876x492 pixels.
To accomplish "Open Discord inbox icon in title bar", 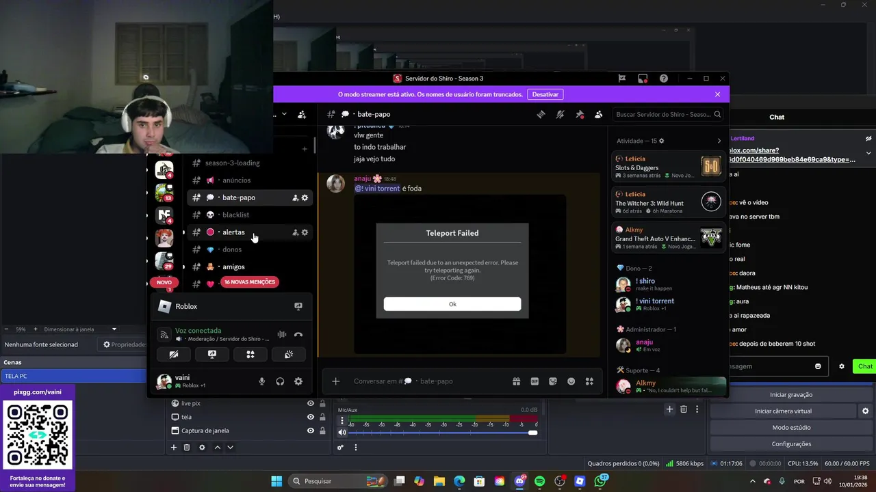I will click(643, 79).
